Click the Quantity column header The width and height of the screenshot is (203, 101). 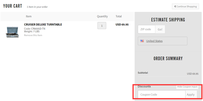(103, 16)
